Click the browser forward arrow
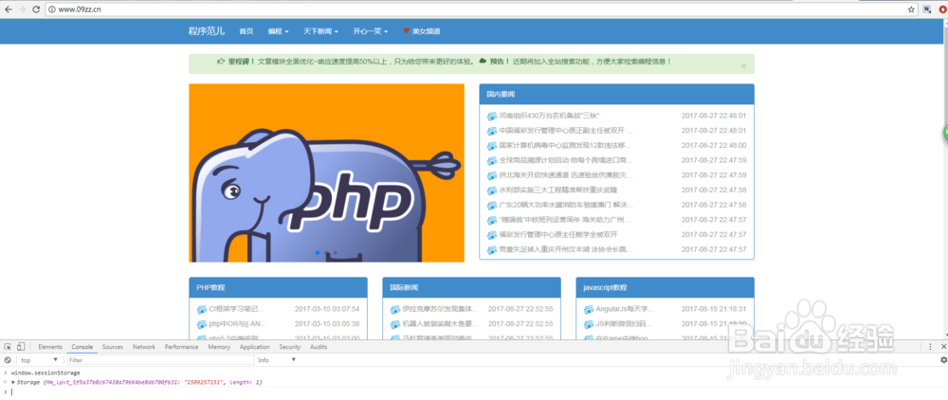 [x=23, y=9]
